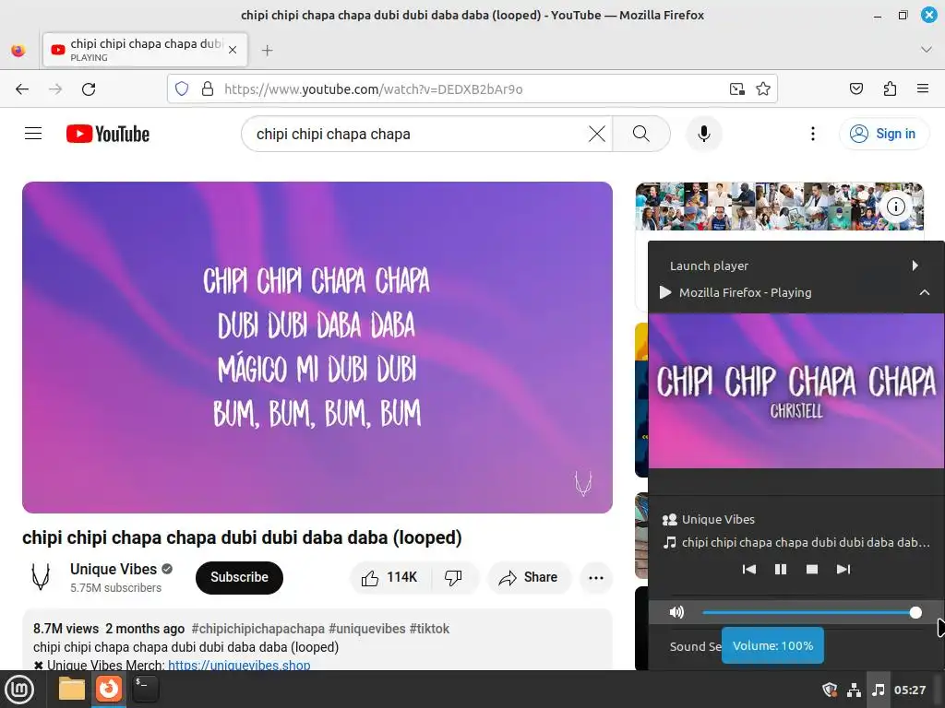Open the security shield tray icon

click(830, 690)
